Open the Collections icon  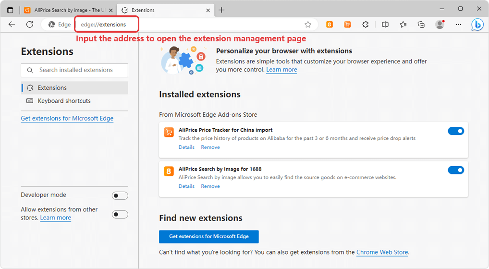coord(421,24)
